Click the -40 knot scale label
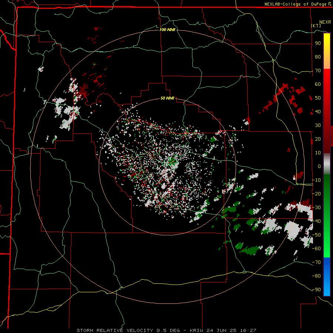333x333 pixels. coord(317,221)
